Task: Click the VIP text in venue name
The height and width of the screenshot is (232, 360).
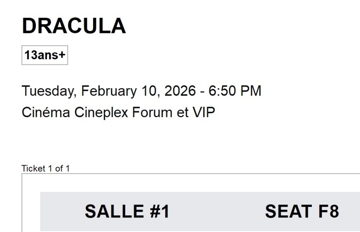Action: click(203, 112)
